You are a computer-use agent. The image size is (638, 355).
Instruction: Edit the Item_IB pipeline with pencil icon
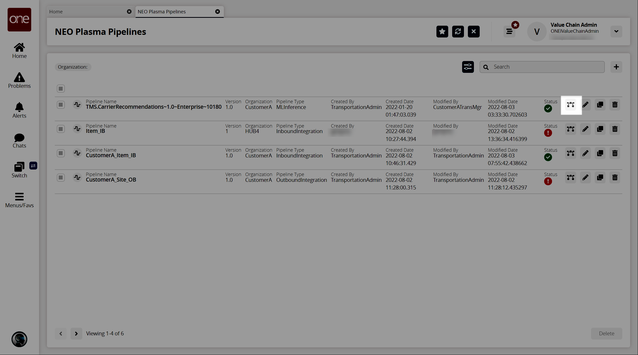click(x=585, y=129)
